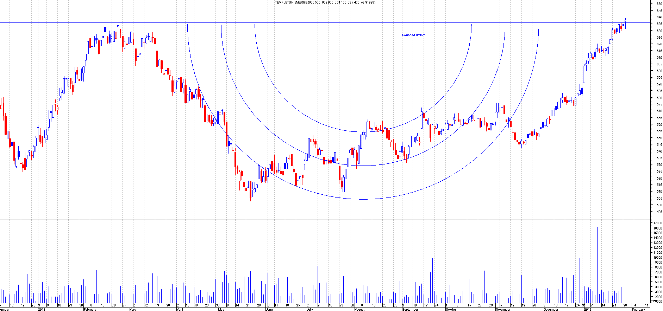Click the lowest point of the outermost arc
This screenshot has width=663, height=311.
click(363, 199)
